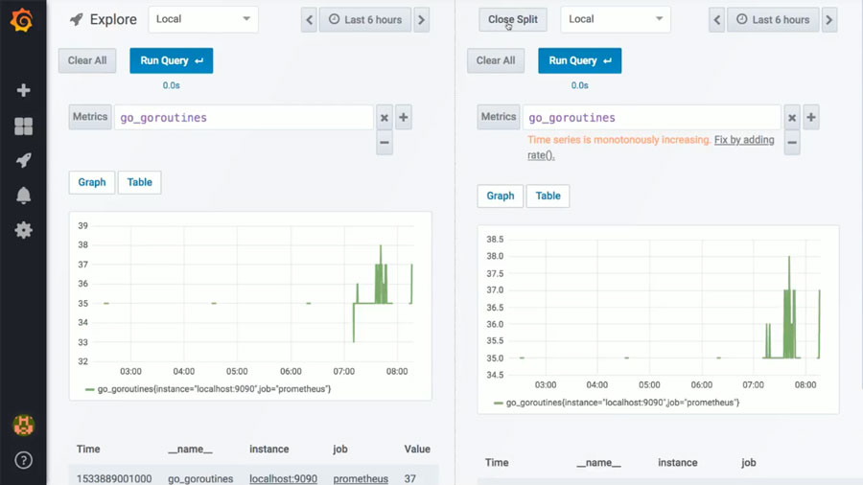Open Explore rocket icon in sidebar

23,160
